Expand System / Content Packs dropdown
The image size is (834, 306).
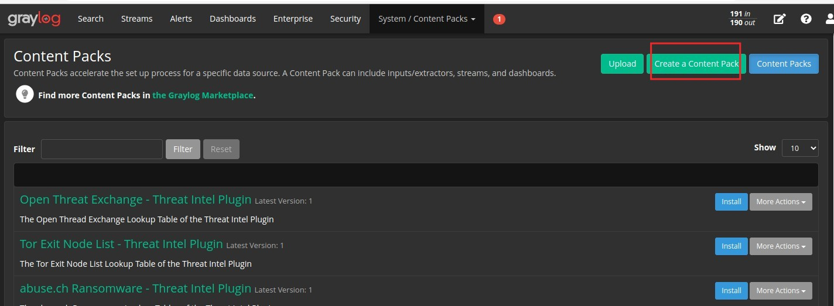[x=427, y=19]
